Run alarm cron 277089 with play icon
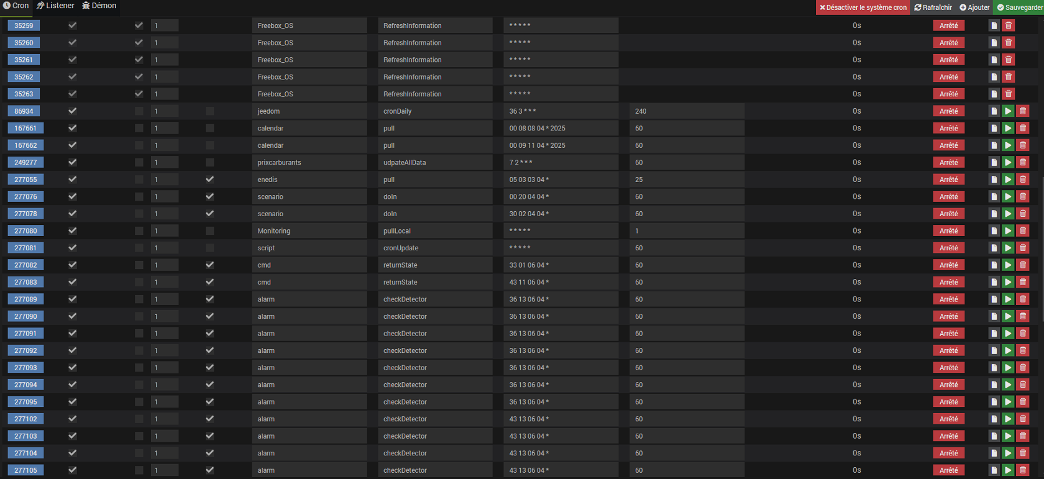The image size is (1044, 479). [1008, 299]
